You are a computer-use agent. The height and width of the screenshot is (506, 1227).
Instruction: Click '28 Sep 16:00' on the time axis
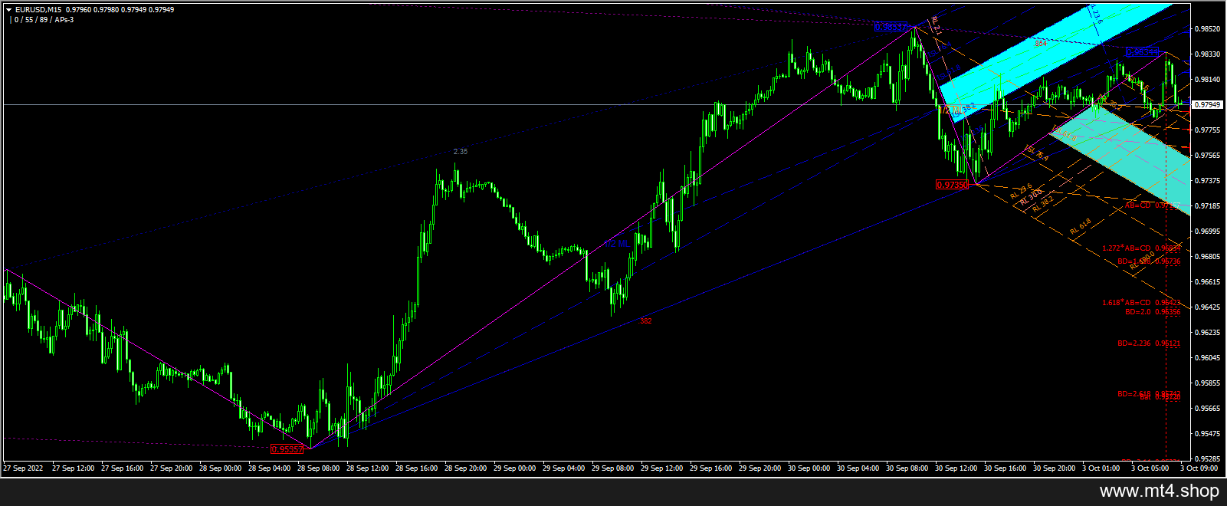(x=416, y=468)
